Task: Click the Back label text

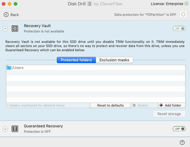Action: click(15, 15)
